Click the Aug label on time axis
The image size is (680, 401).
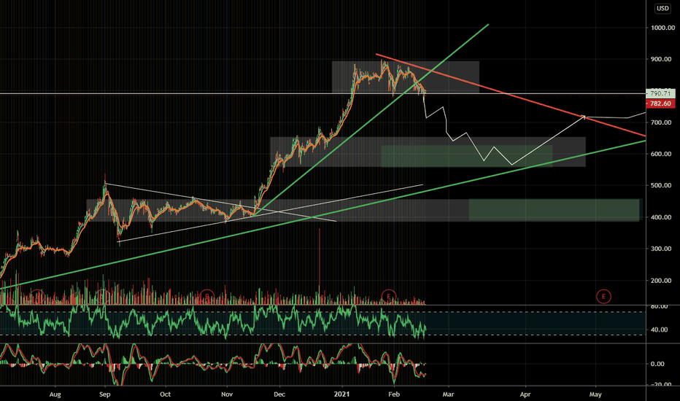55,394
